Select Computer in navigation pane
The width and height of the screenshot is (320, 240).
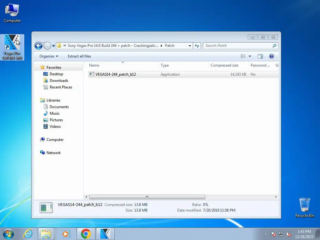(55, 140)
